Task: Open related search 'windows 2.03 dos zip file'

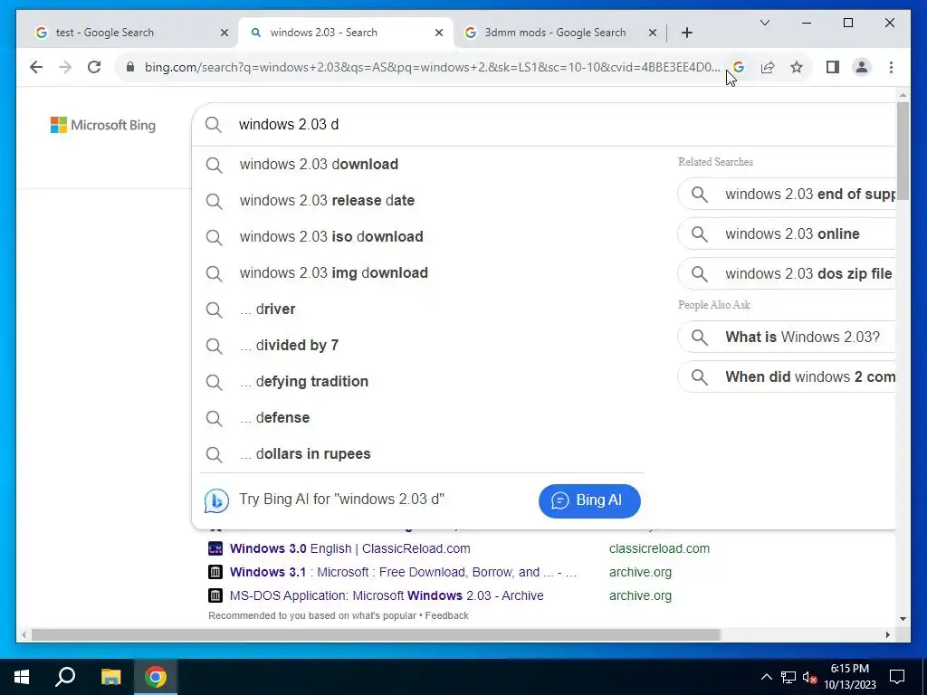Action: [787, 273]
